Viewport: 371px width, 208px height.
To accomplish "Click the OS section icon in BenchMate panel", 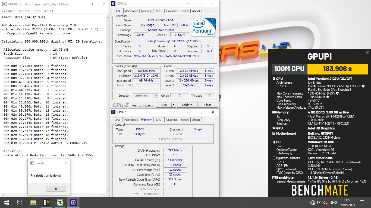I will pos(274,142).
